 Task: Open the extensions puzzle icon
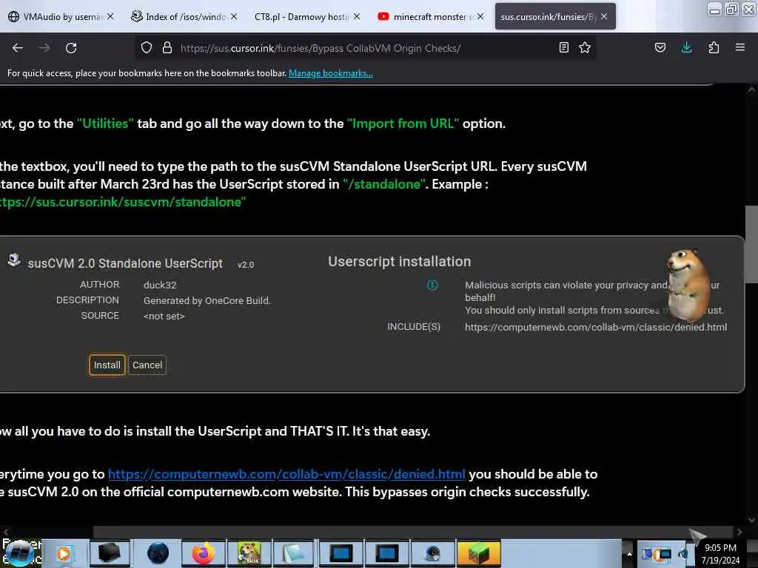(714, 48)
